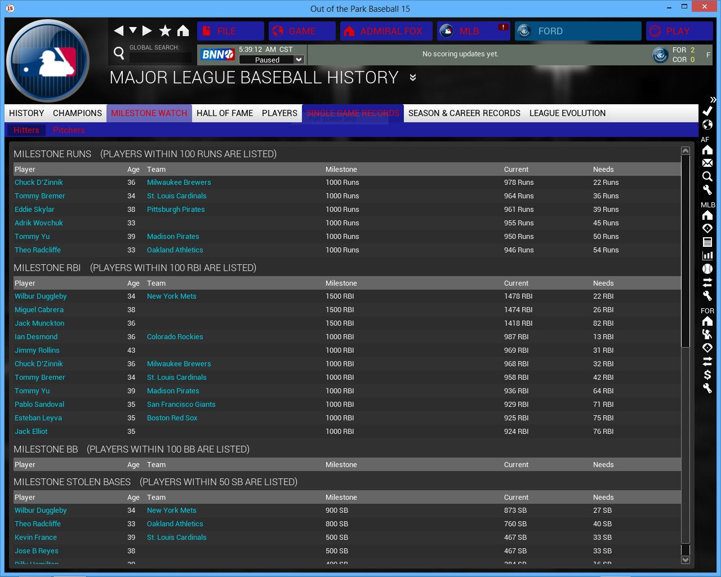Screen dimensions: 721x577
Task: Click the dollar sign finances icon
Action: pos(707,375)
